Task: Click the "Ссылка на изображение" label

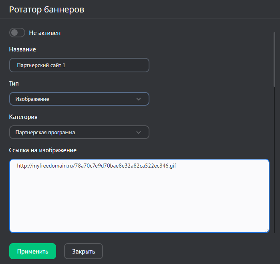Action: (42, 150)
